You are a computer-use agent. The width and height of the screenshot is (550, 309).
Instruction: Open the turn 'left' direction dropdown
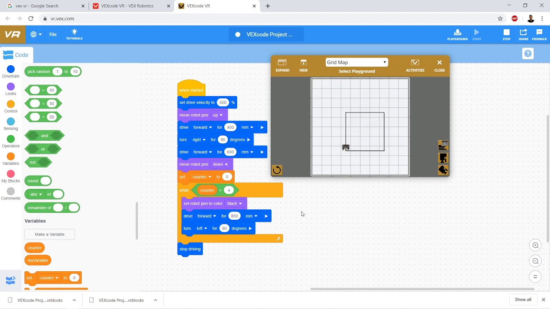click(202, 228)
